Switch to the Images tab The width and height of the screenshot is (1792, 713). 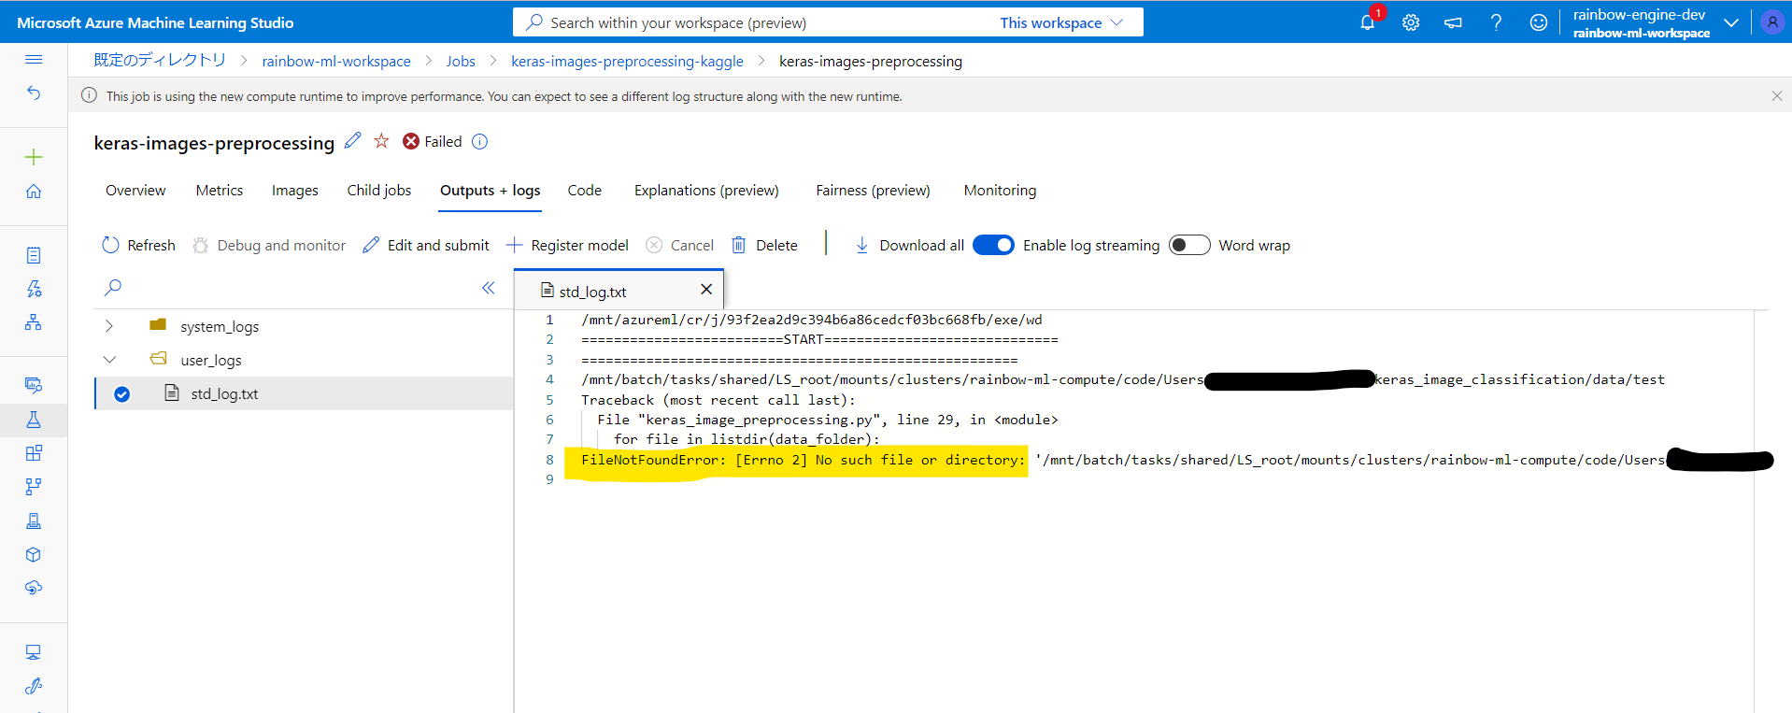[295, 191]
